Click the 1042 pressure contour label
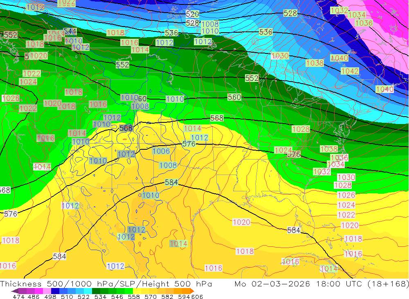The height and width of the screenshot is (299, 409). pos(350,71)
